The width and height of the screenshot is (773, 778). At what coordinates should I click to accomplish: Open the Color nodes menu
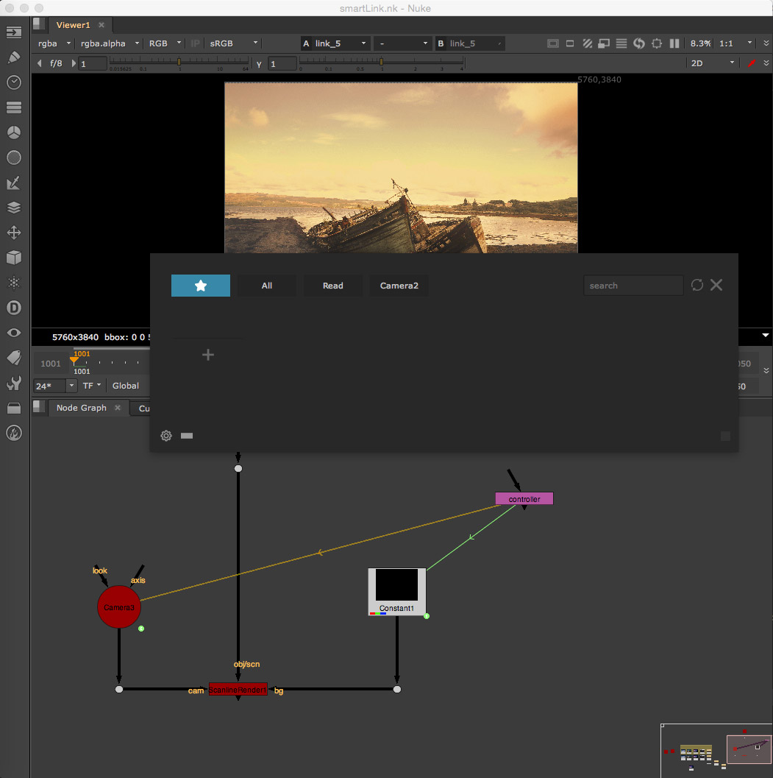(x=13, y=132)
